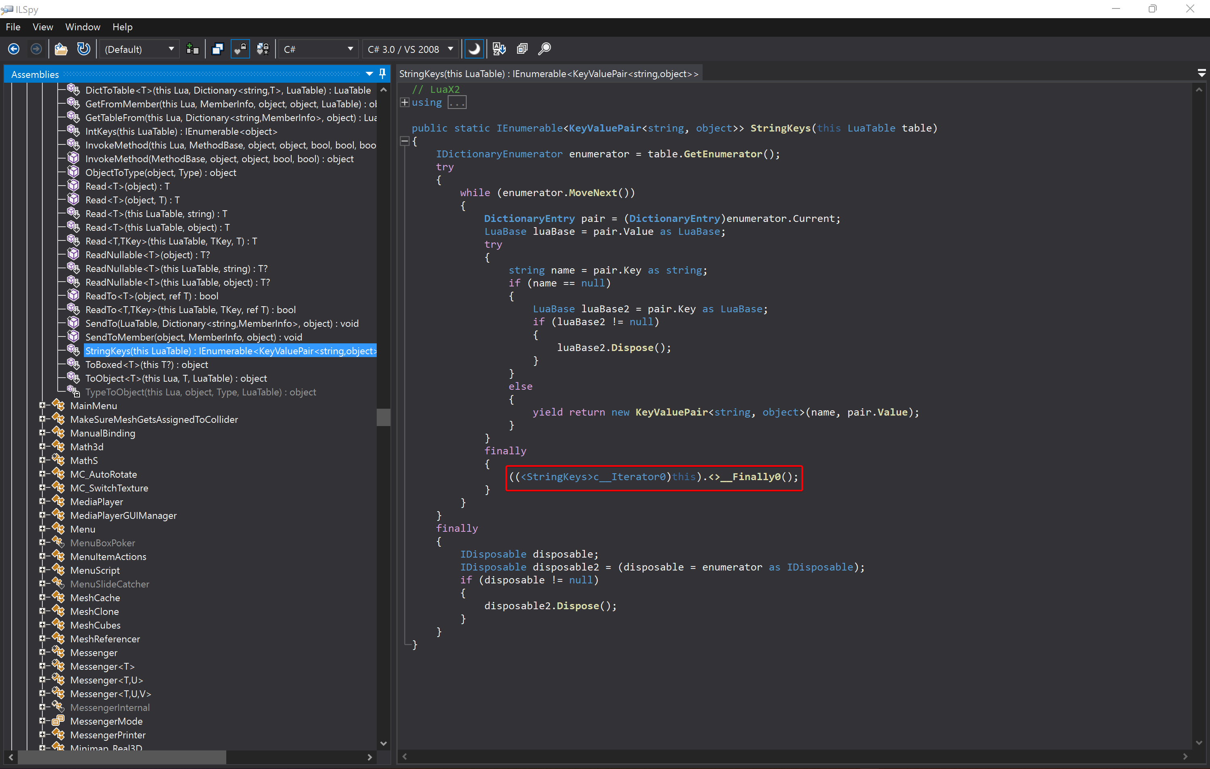Reload all assemblies using refresh icon
The height and width of the screenshot is (769, 1210).
[83, 49]
